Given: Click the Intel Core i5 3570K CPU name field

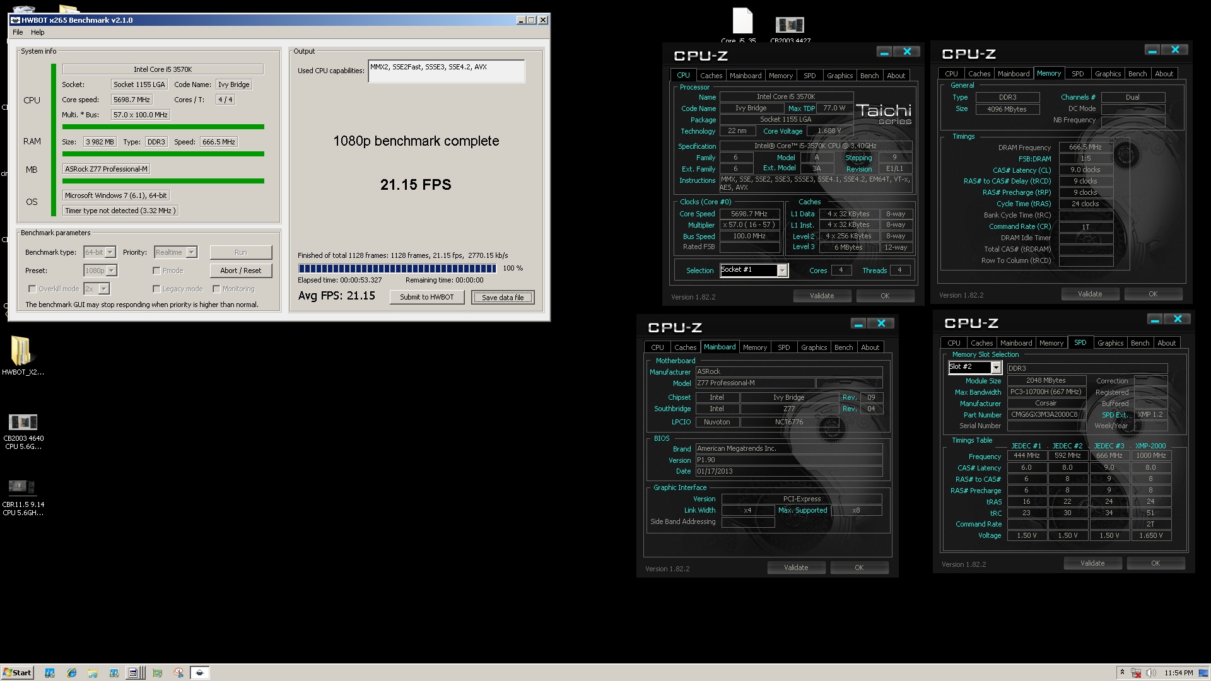Looking at the screenshot, I should tap(163, 69).
